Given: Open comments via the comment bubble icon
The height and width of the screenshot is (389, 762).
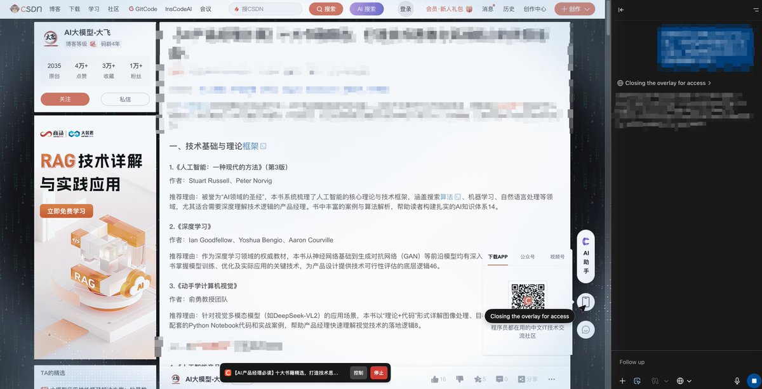Looking at the screenshot, I should pos(500,379).
